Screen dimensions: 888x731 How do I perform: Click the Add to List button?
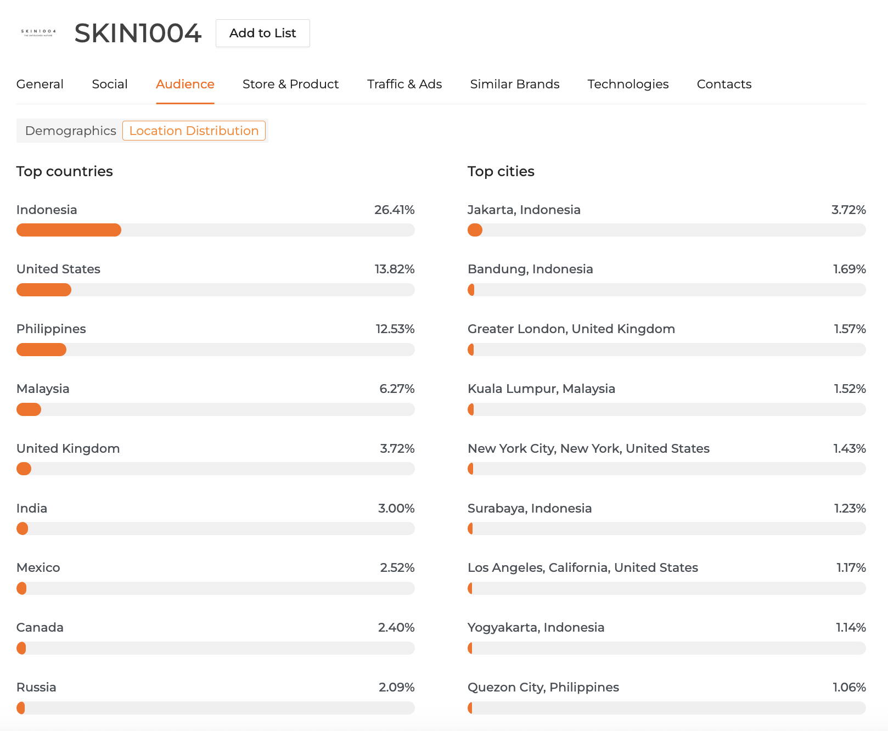click(x=262, y=33)
